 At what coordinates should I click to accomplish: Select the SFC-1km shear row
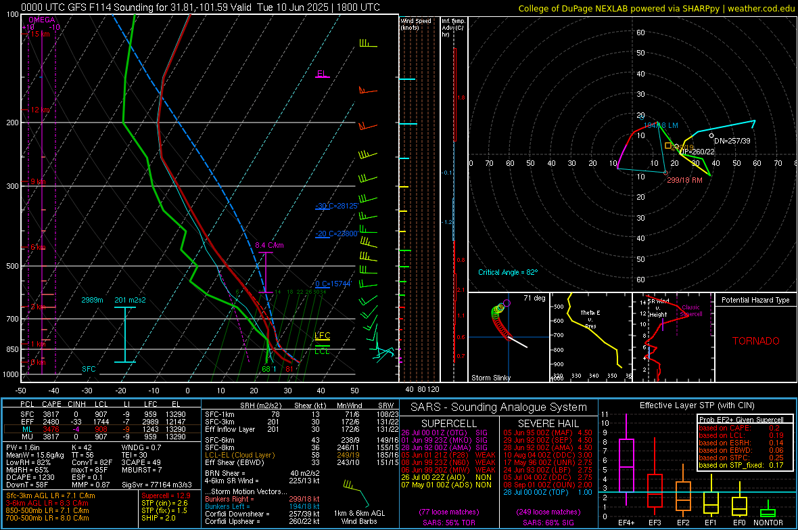(x=302, y=414)
